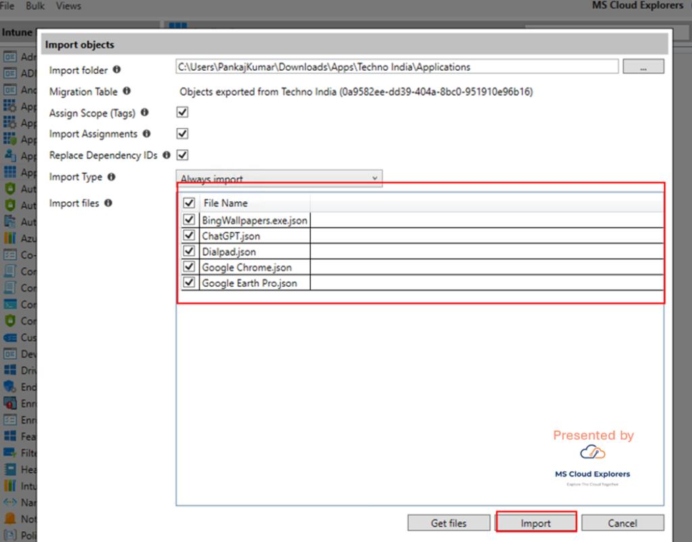This screenshot has height=542, width=692.
Task: Open the Import Type 'Always import' dropdown
Action: [279, 178]
